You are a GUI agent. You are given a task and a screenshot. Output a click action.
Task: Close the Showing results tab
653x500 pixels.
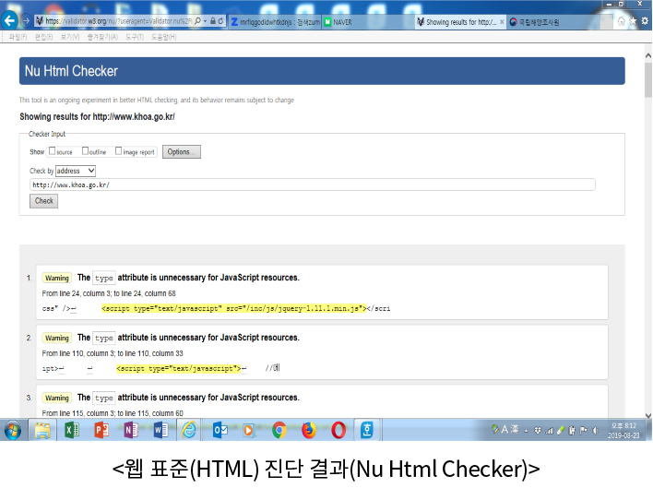coord(502,22)
